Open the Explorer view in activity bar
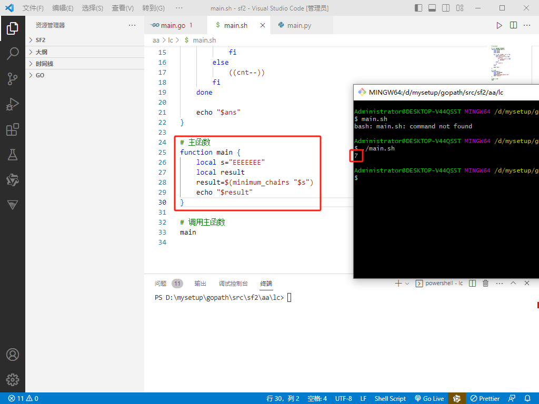539x404 pixels. [13, 28]
